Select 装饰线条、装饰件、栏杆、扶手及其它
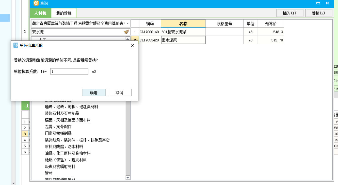338x185 pixels. tap(77, 140)
